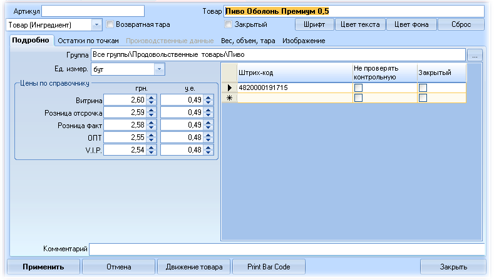Tick Закрытый checkbox in new barcode row
Image resolution: width=494 pixels, height=280 pixels.
(423, 98)
